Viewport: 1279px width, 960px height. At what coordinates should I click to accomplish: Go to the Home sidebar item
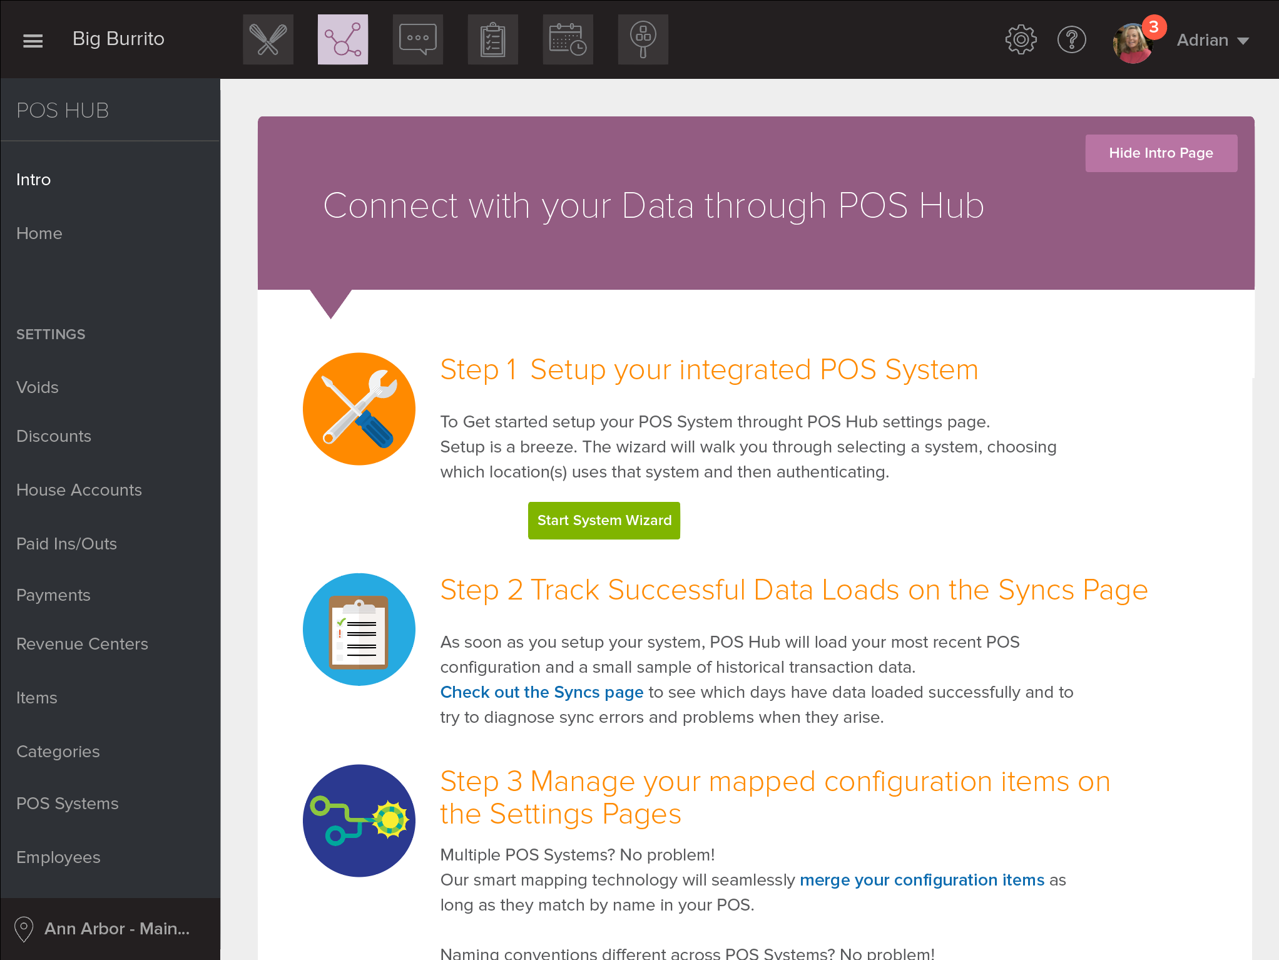point(39,233)
